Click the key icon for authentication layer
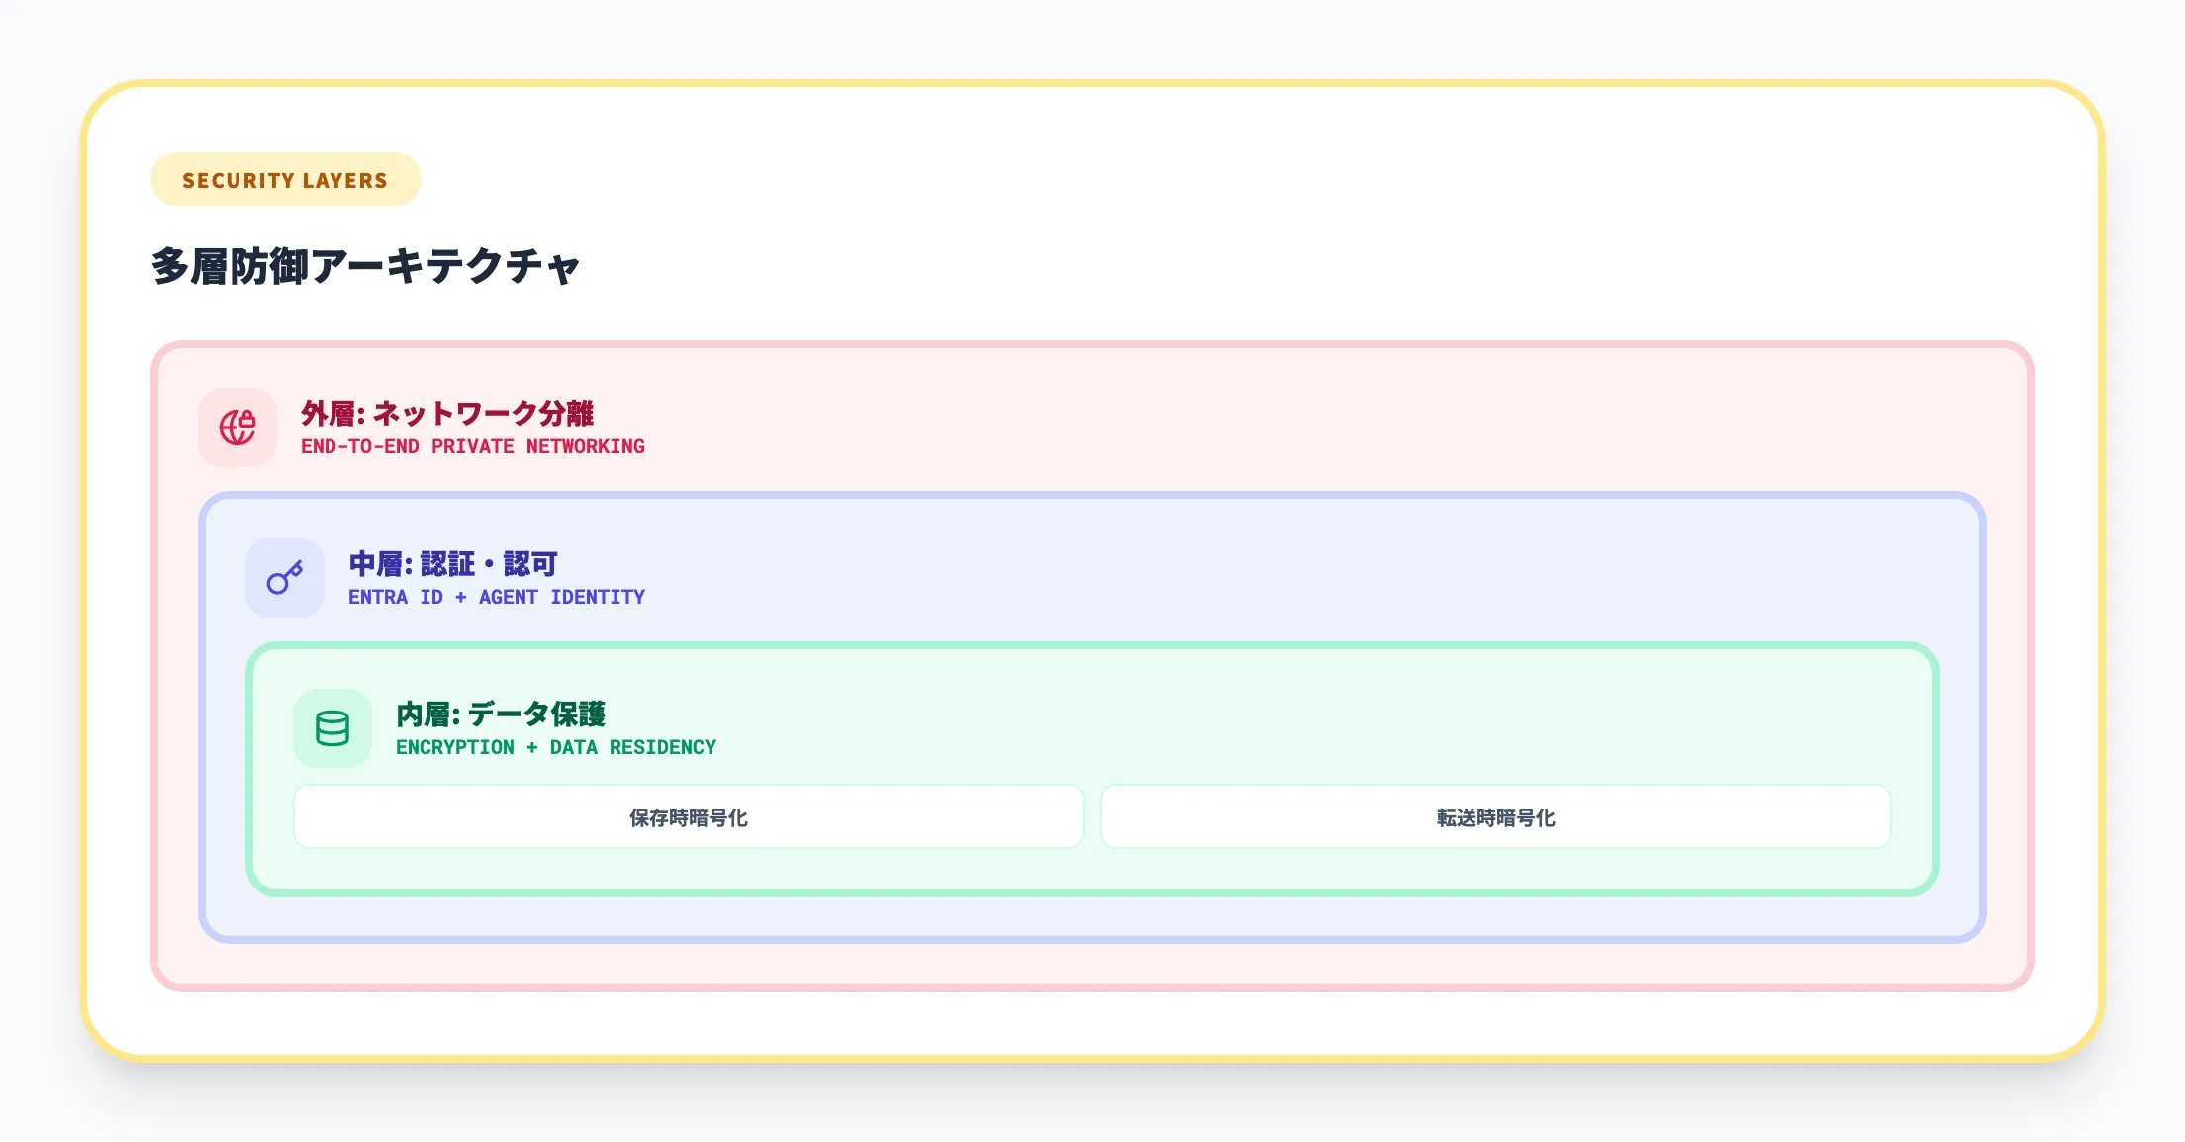 [285, 578]
